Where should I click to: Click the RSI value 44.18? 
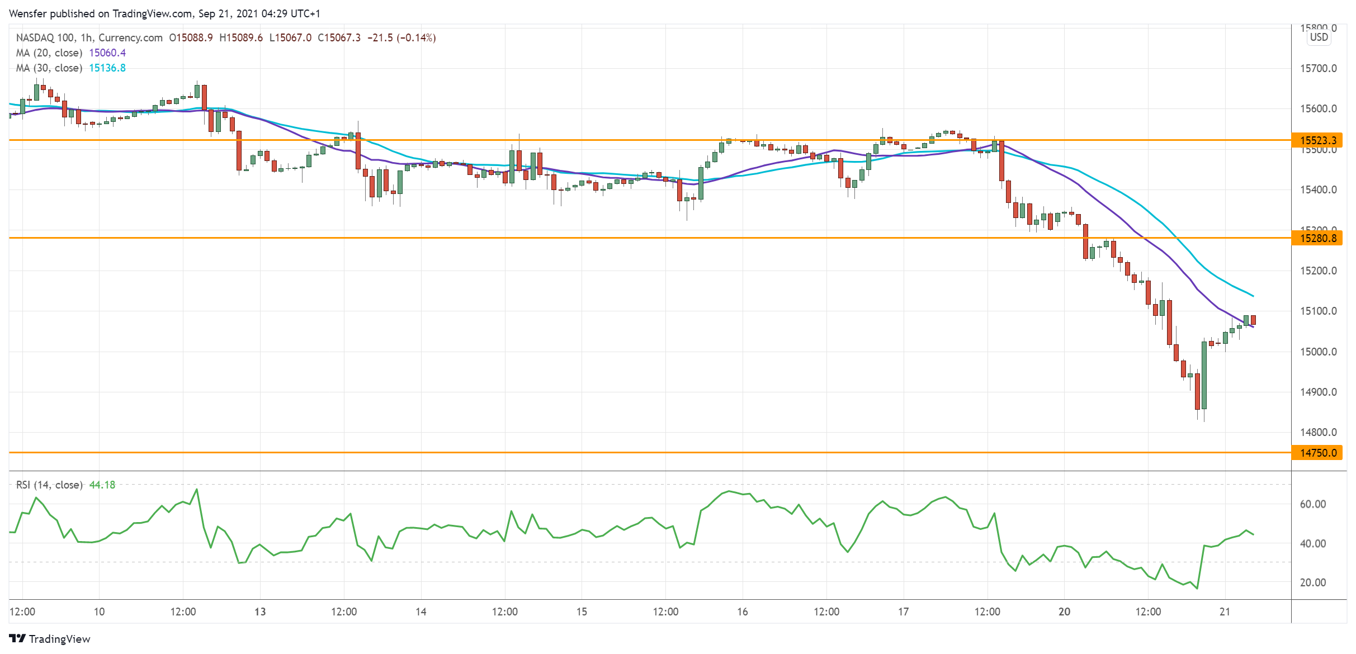tap(102, 485)
